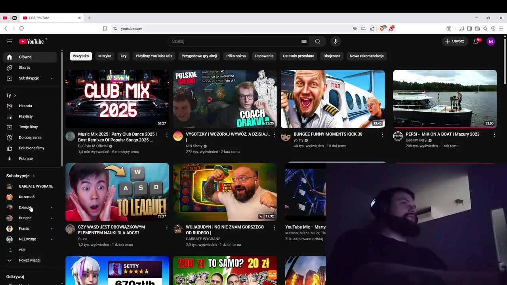Open more options for CZY WASD video

(x=167, y=228)
